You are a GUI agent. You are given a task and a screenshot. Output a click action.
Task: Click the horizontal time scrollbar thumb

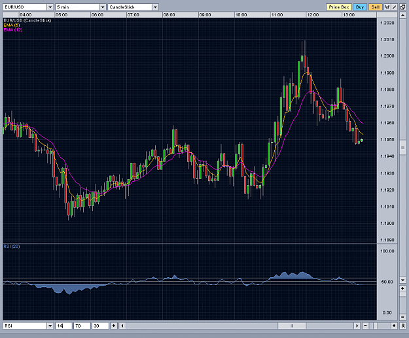point(292,326)
